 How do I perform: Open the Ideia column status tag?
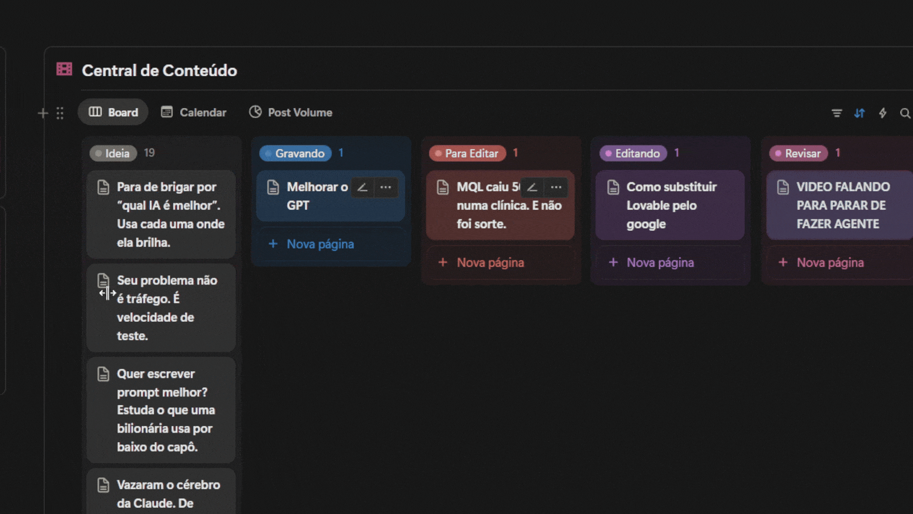tap(113, 153)
